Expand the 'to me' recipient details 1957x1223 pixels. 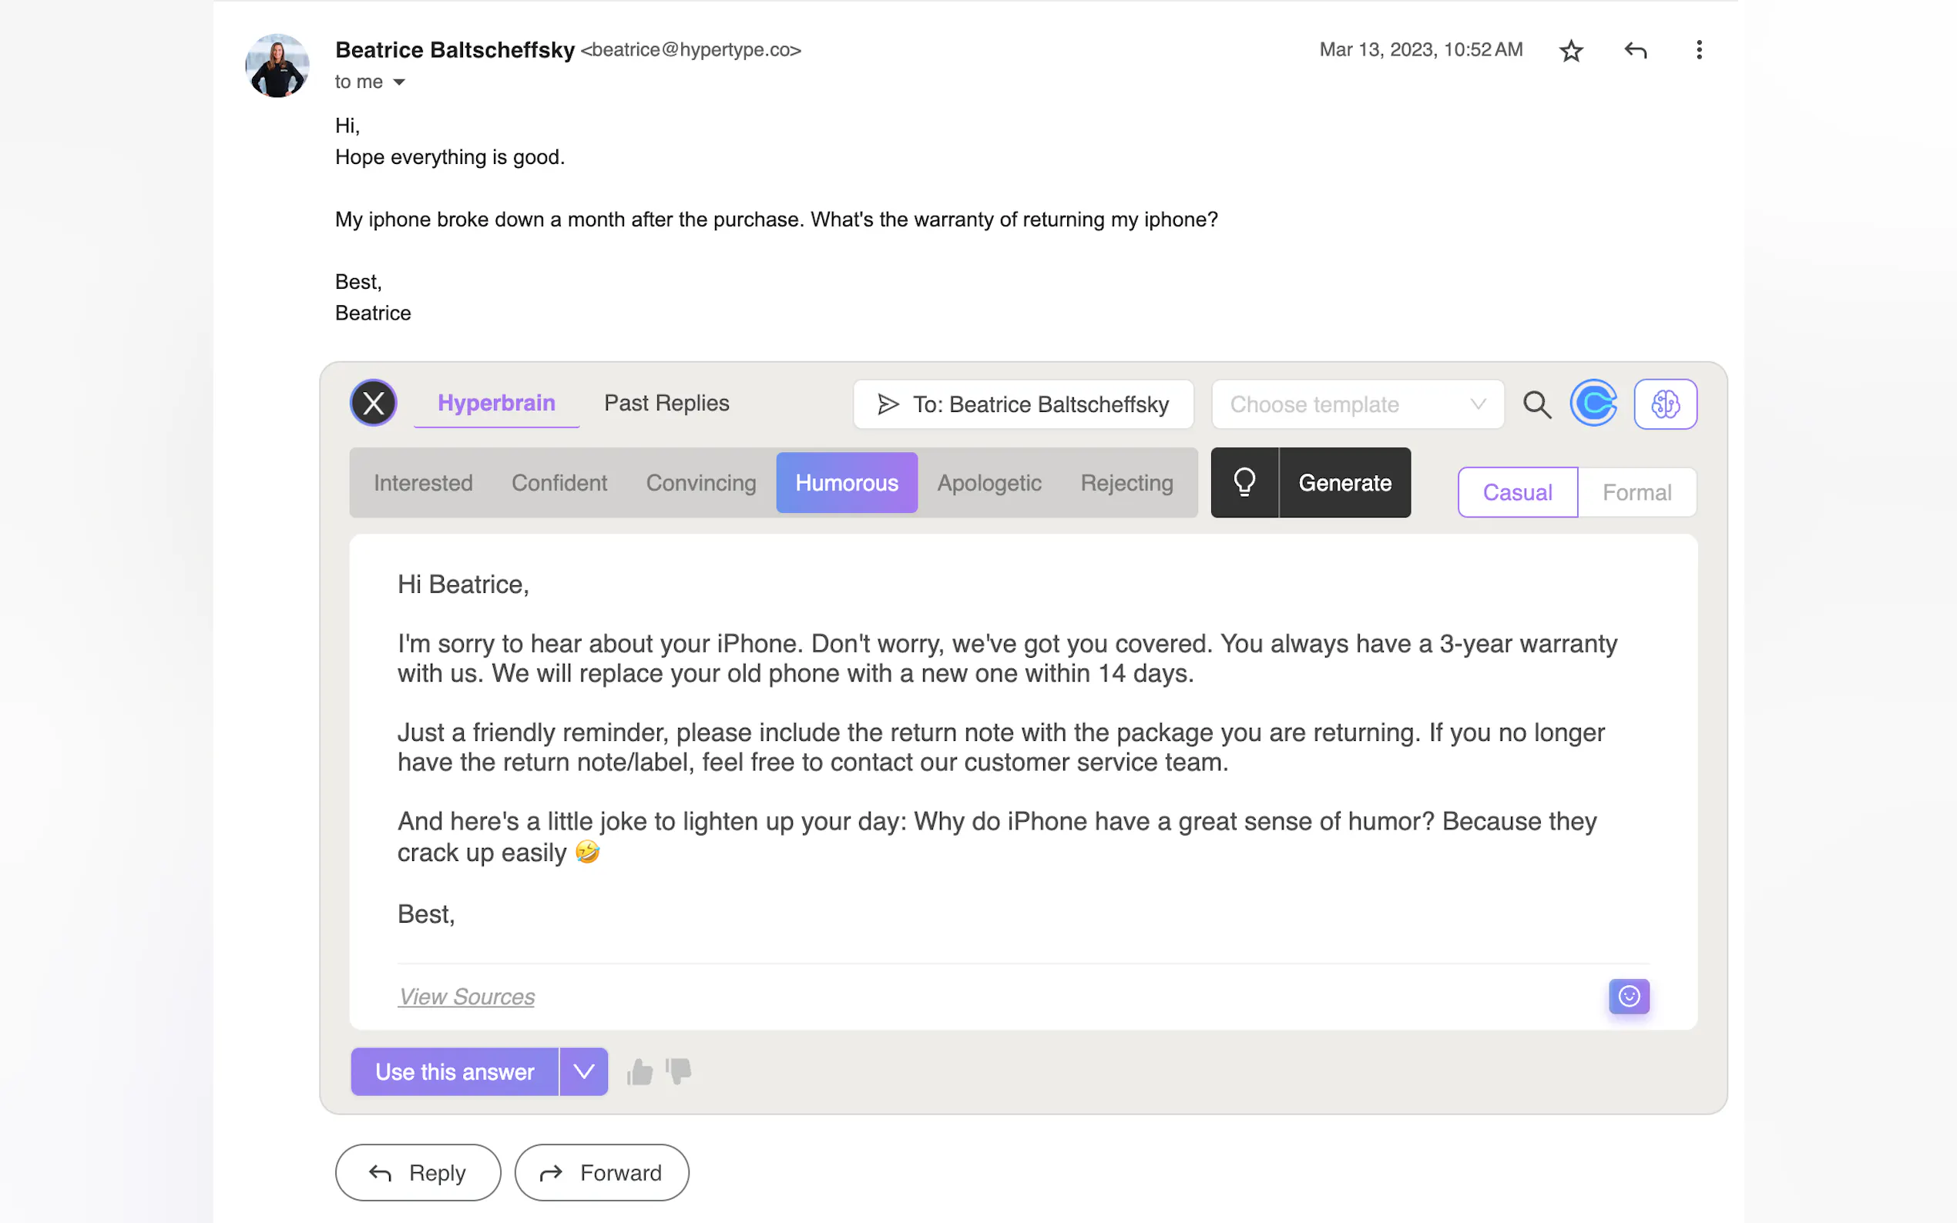[399, 82]
